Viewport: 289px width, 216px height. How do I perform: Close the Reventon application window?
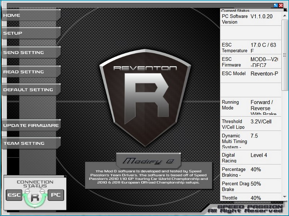coord(281,5)
